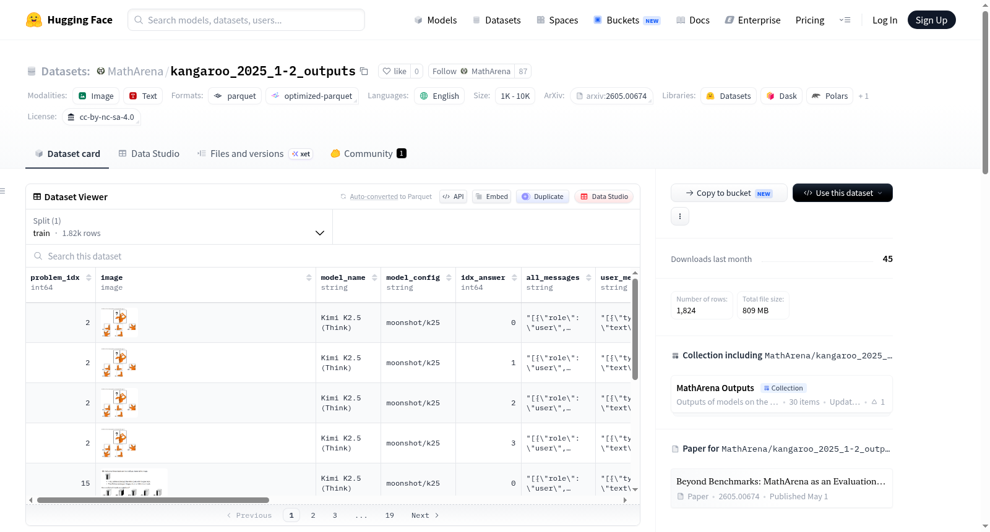This screenshot has width=990, height=532.
Task: Open the arxiv:2605.00674 tag
Action: coord(611,96)
